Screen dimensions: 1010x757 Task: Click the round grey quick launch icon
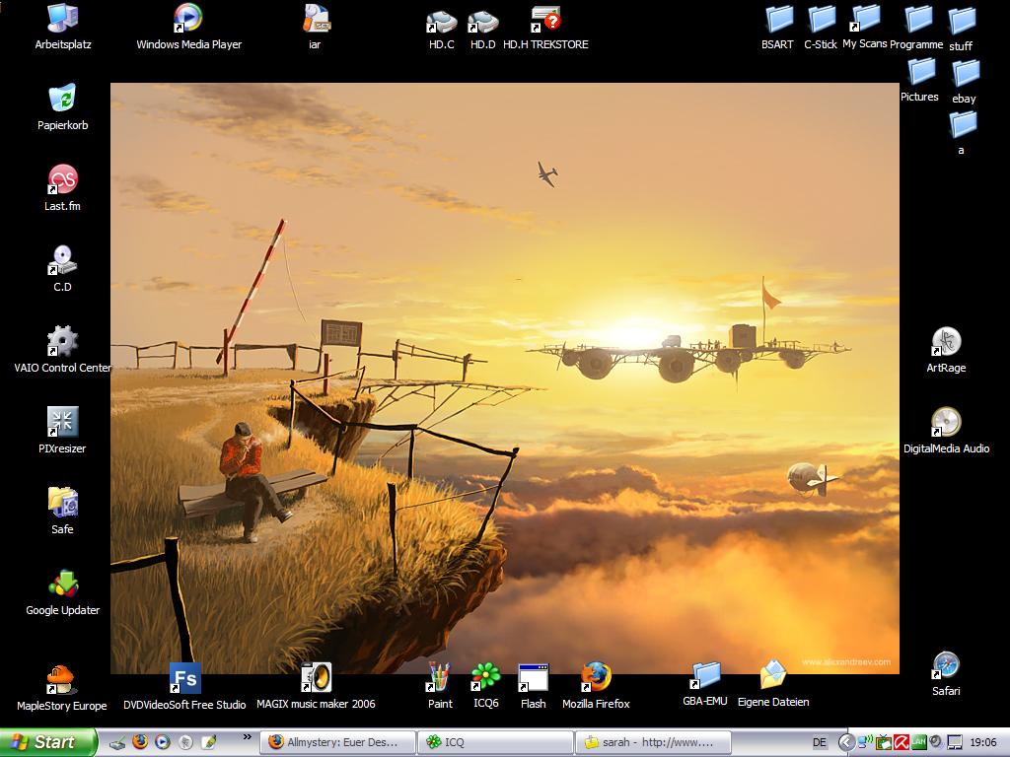185,742
